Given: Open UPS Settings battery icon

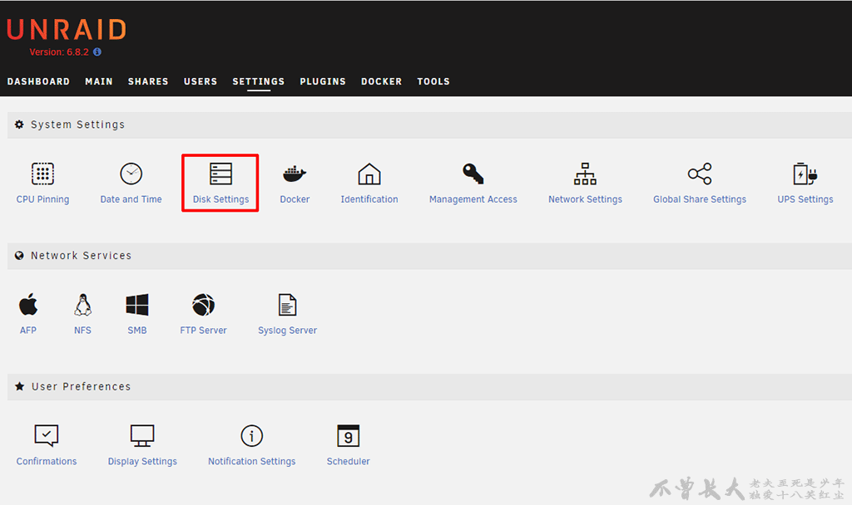Looking at the screenshot, I should coord(805,174).
